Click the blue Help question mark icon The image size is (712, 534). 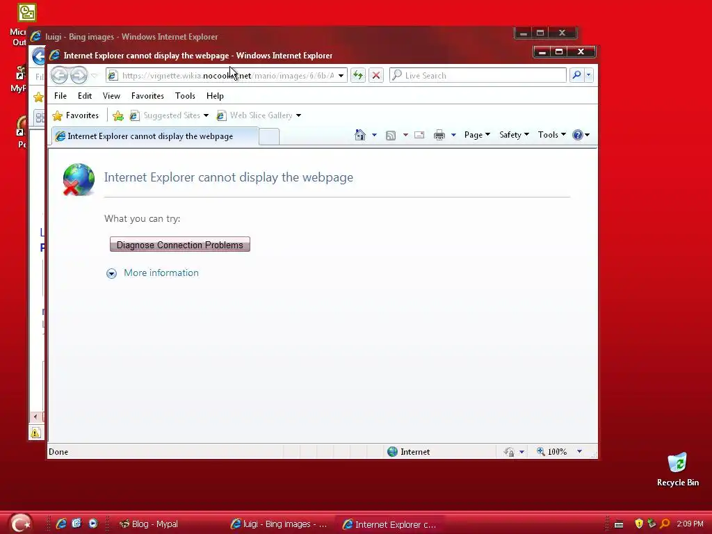point(578,135)
